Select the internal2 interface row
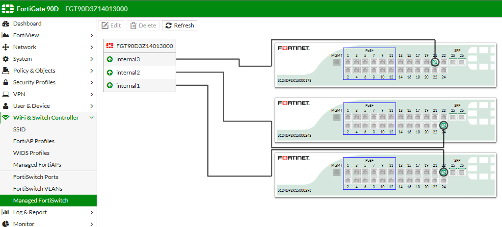This screenshot has width=502, height=227. tap(139, 73)
